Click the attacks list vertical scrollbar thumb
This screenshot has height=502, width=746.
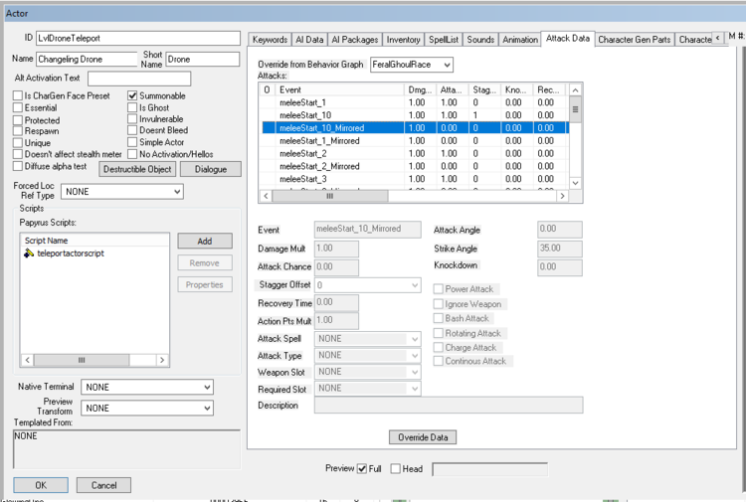coord(575,109)
